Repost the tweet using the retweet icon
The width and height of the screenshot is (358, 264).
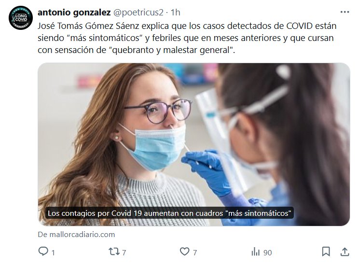(x=114, y=251)
